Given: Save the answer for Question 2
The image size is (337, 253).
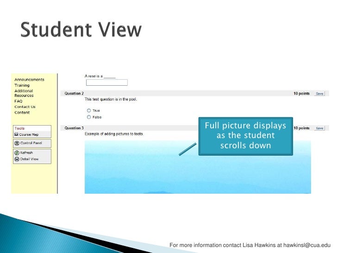Looking at the screenshot, I should click(x=319, y=94).
